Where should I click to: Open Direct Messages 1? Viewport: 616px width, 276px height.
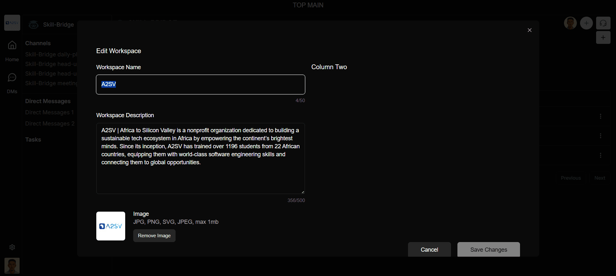pos(50,112)
